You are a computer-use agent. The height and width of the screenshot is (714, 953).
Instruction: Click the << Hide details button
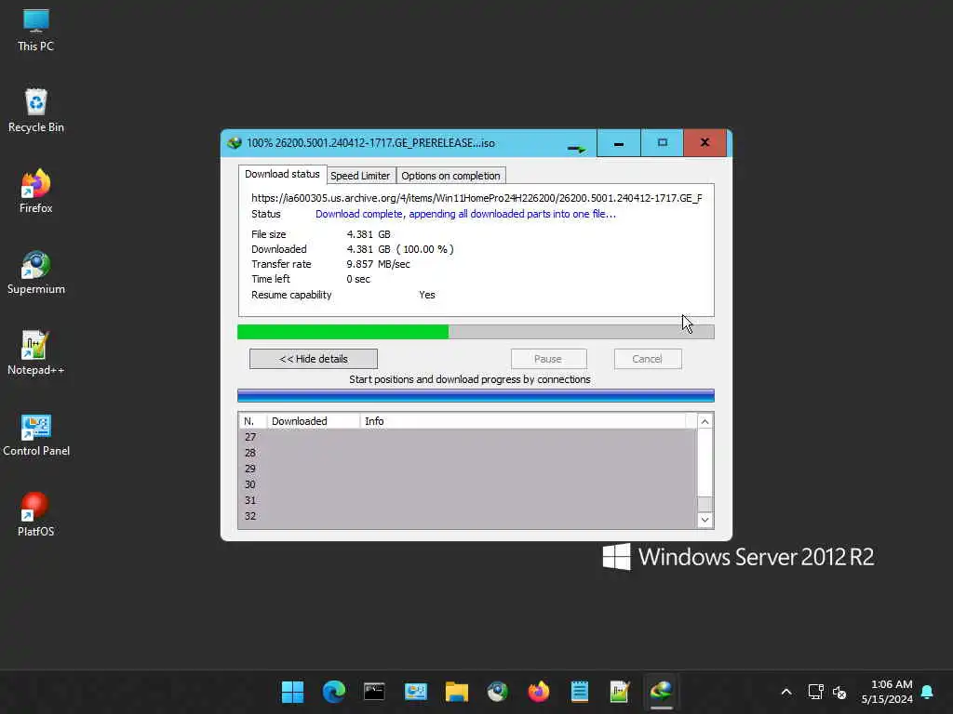(x=314, y=359)
